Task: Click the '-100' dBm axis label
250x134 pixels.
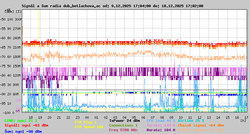Action: tap(6, 113)
